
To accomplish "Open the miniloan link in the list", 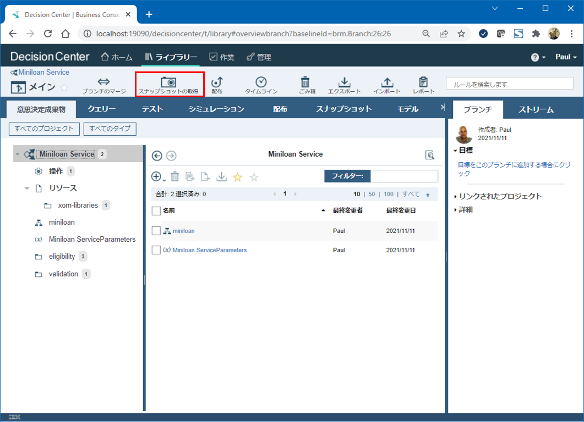I will [183, 231].
